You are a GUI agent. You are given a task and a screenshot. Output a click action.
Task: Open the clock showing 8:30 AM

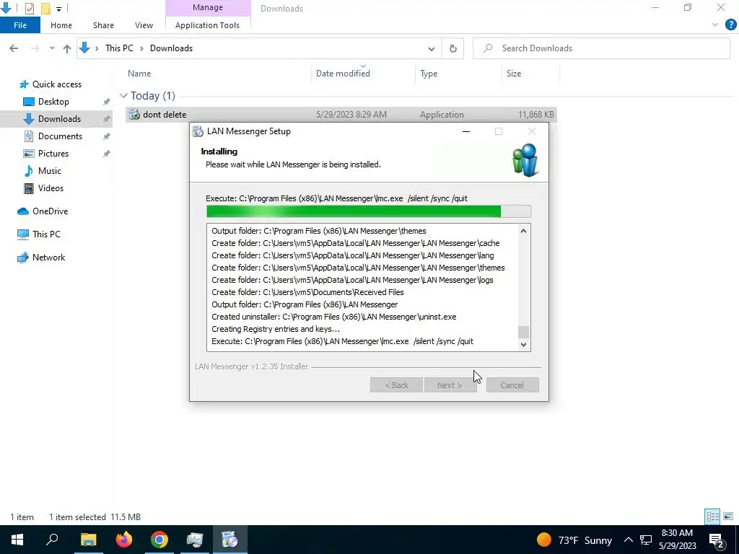(677, 540)
